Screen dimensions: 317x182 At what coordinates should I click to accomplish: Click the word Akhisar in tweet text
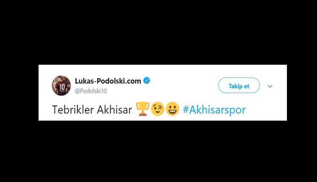pos(115,110)
